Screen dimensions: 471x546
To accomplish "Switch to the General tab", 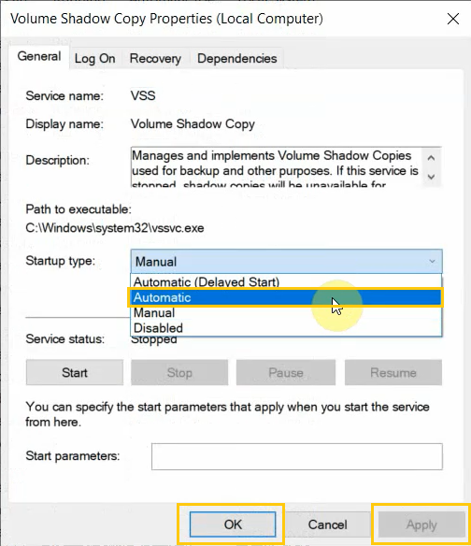I will (x=39, y=56).
